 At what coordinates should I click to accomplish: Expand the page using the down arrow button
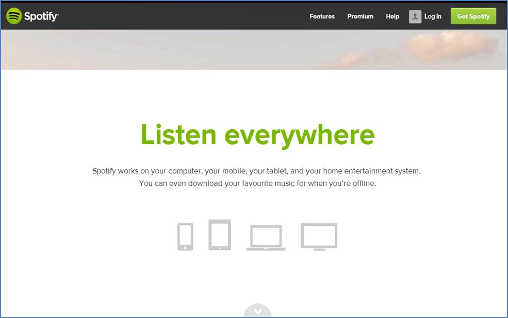pos(257,311)
